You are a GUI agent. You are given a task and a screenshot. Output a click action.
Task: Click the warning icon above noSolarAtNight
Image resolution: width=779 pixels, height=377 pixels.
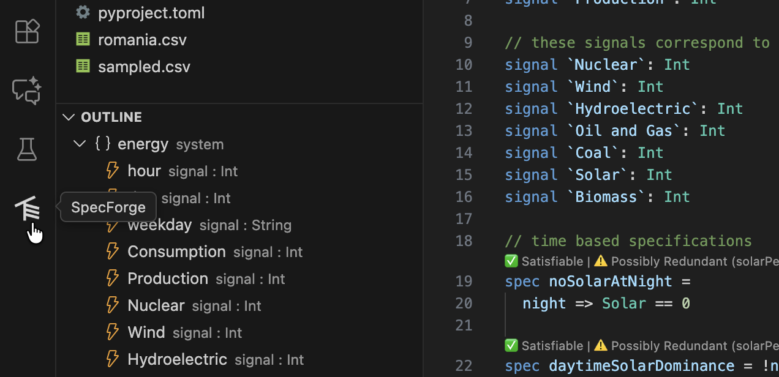[601, 261]
